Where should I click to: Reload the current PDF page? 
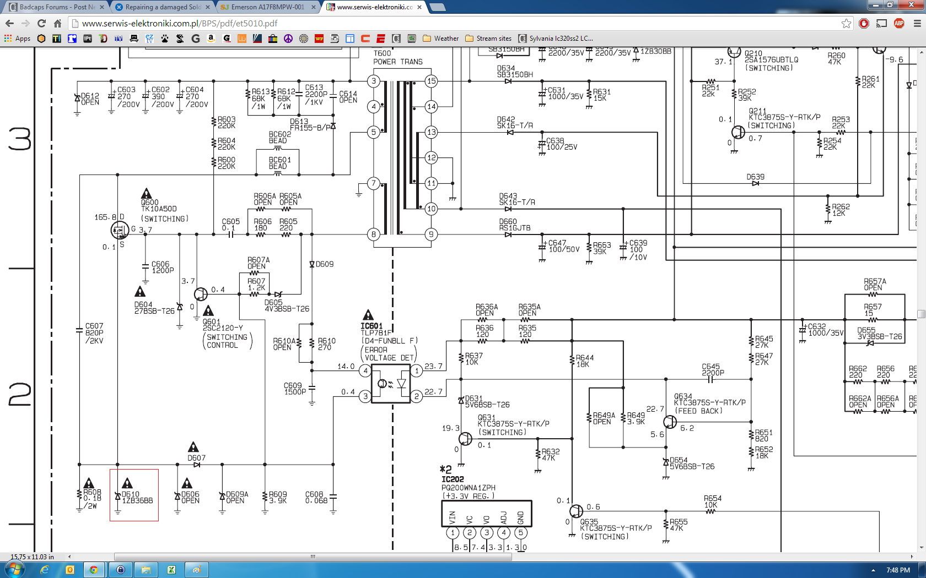coord(41,23)
